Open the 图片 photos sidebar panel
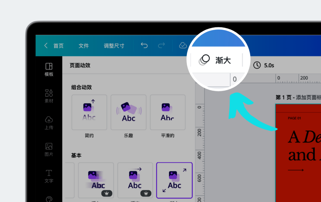 coord(49,150)
